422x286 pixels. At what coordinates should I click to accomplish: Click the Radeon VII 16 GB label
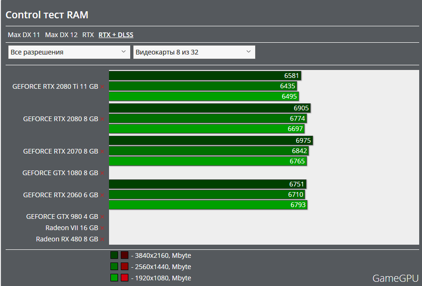point(72,228)
